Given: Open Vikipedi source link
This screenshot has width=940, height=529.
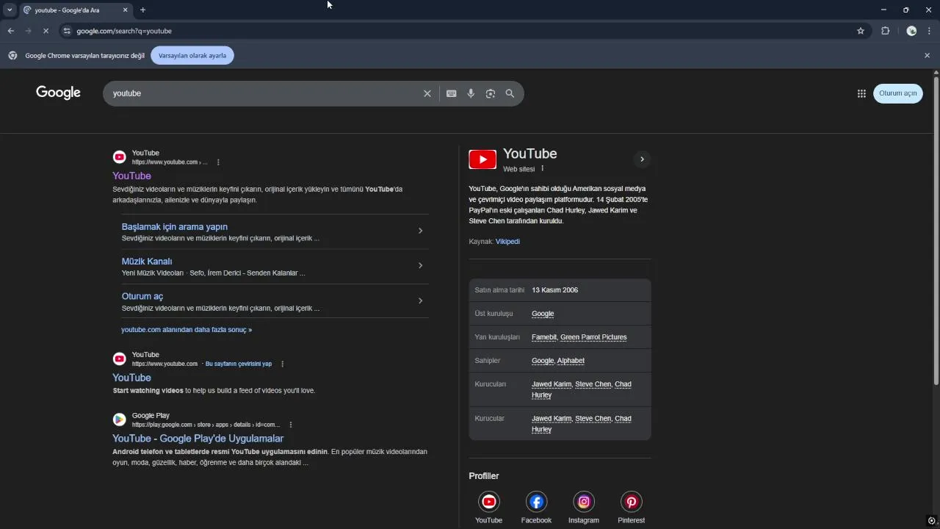Looking at the screenshot, I should pyautogui.click(x=507, y=241).
